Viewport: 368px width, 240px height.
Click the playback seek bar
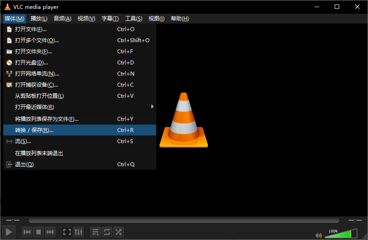pos(184,220)
